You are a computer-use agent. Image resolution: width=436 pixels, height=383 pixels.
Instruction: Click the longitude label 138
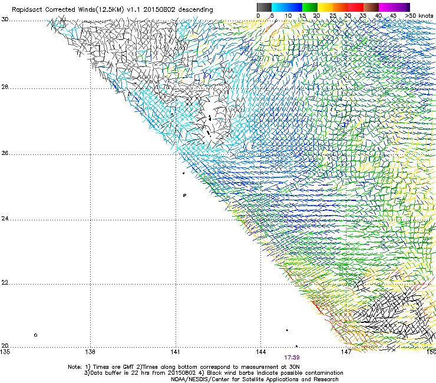(90, 352)
